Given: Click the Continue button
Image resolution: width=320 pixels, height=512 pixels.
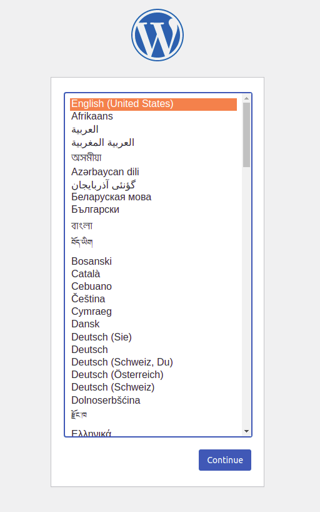Looking at the screenshot, I should [x=225, y=460].
